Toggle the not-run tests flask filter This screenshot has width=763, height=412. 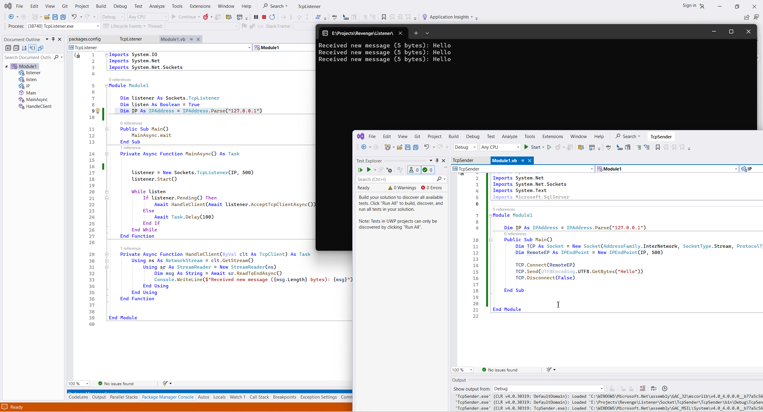tap(414, 170)
